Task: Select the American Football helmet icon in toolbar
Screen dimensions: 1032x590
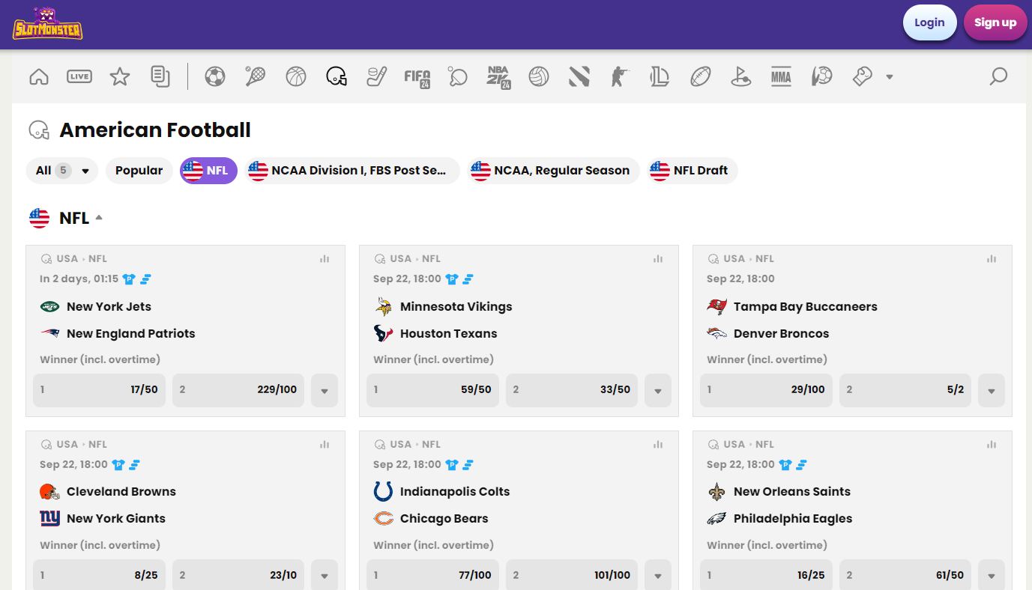Action: click(337, 76)
